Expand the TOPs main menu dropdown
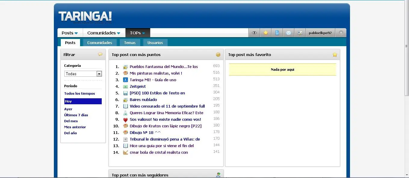 [x=138, y=33]
